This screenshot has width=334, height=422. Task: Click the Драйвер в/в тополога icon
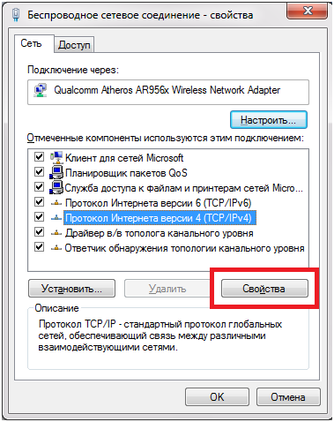[x=56, y=233]
